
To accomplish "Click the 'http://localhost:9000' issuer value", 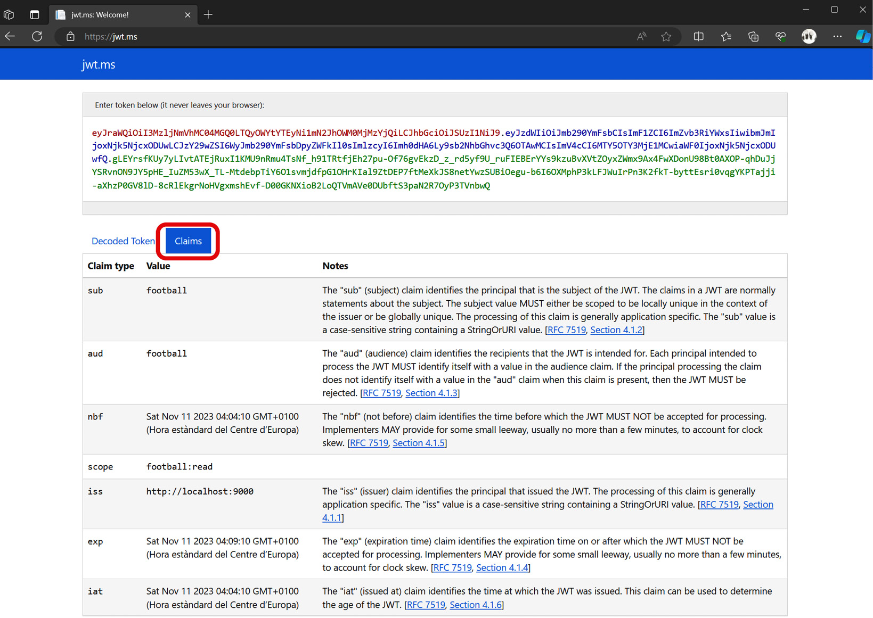I will point(200,491).
